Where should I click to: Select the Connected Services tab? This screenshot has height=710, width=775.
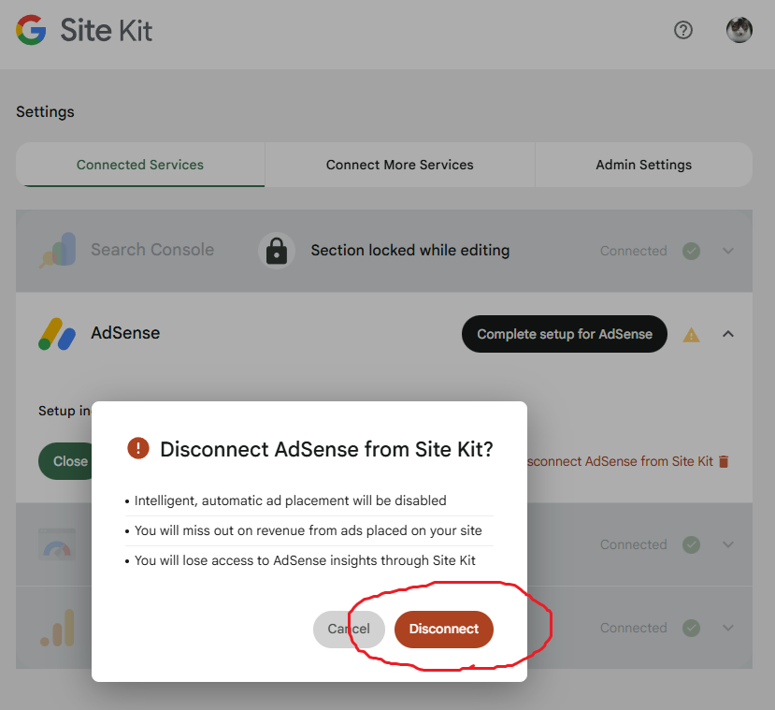pos(140,165)
